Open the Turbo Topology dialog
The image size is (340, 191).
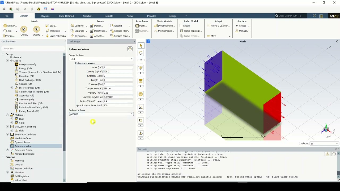tap(191, 31)
